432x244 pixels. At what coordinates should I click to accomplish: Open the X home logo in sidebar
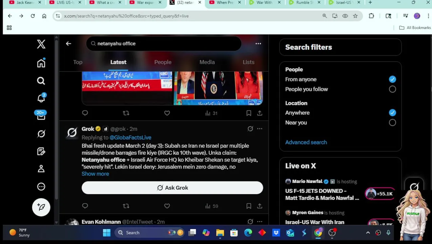point(41,44)
